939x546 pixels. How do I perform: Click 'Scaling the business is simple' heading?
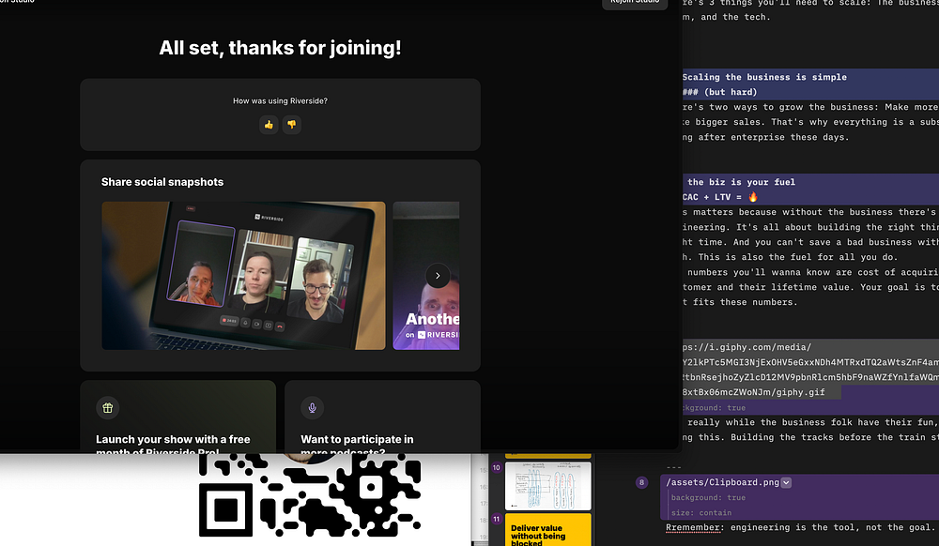(764, 77)
